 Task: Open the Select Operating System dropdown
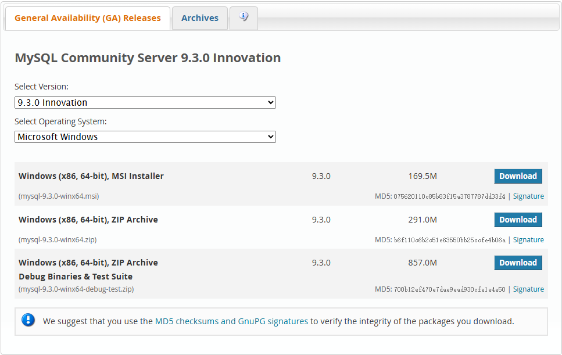pos(145,137)
